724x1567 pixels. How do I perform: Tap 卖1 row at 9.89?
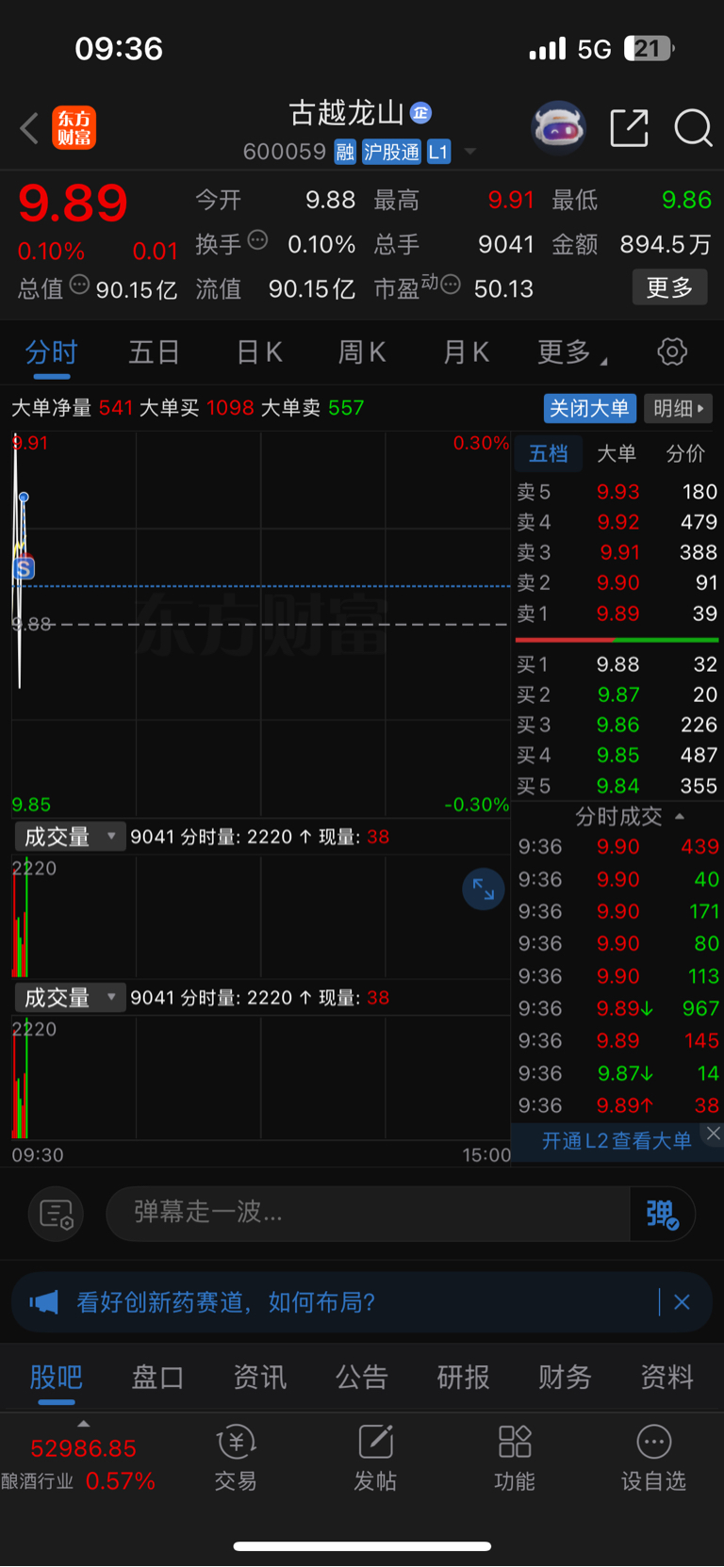[617, 613]
